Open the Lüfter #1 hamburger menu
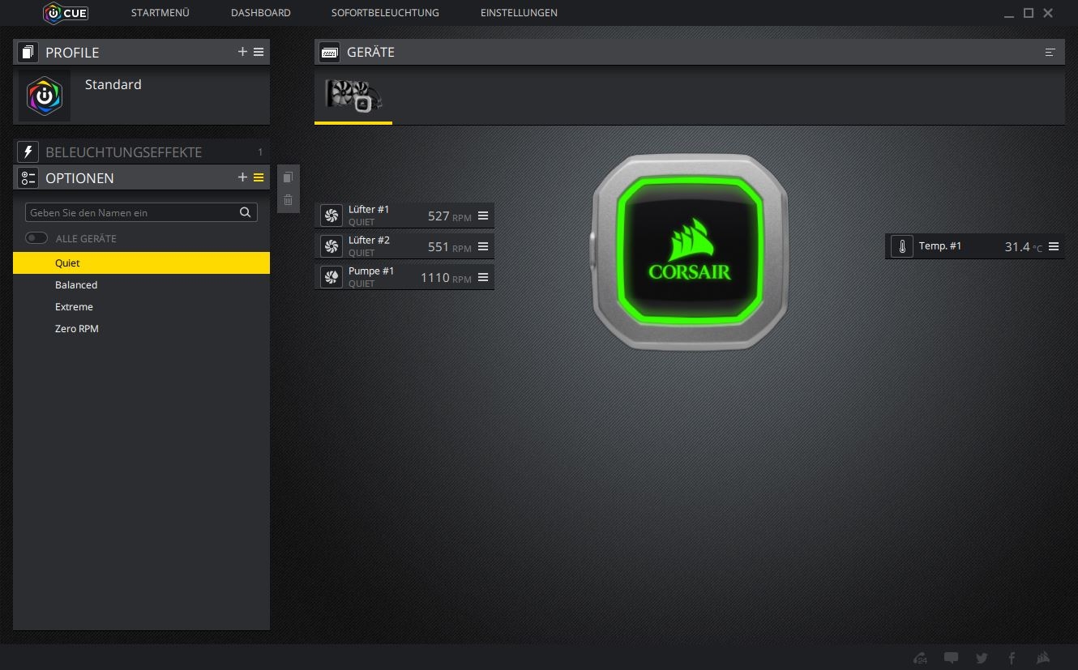 (x=483, y=216)
